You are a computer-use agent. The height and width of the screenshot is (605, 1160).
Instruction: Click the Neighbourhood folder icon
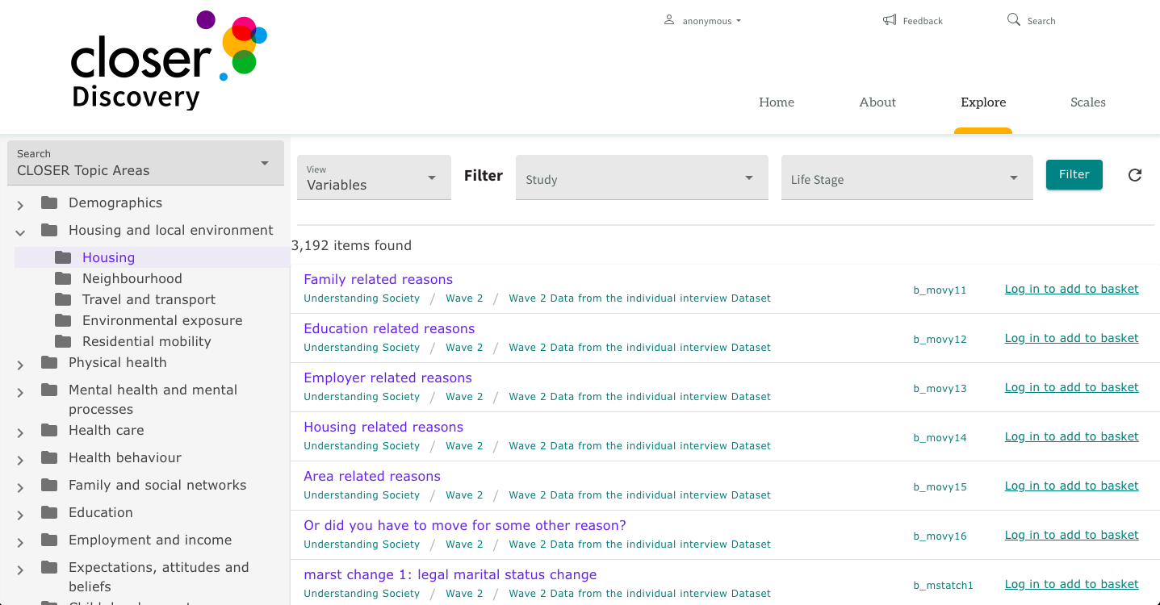pos(64,278)
